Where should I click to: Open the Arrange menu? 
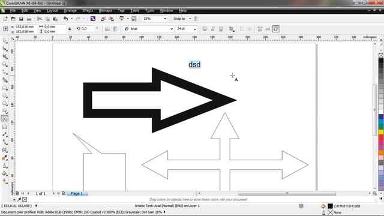tap(70, 11)
